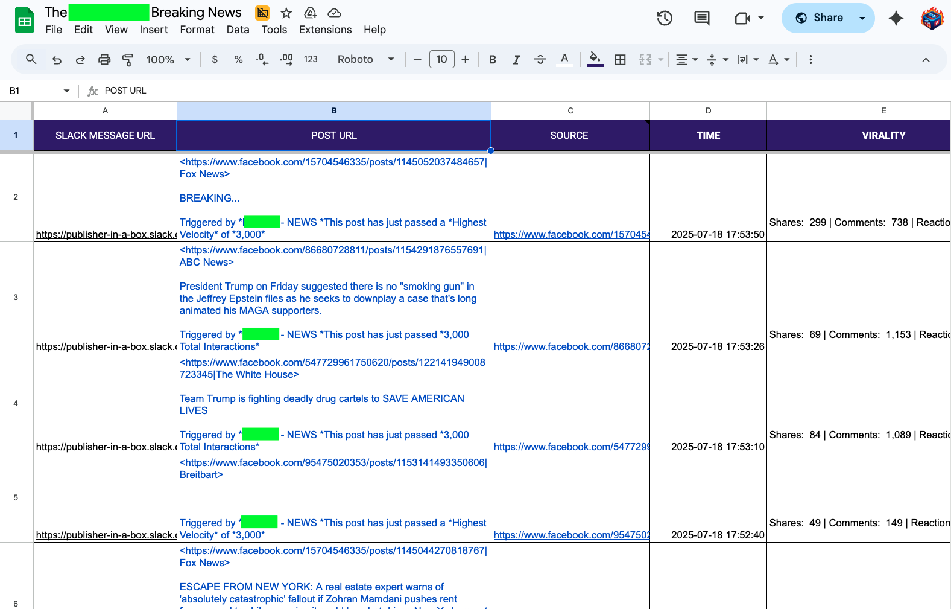Open Gemini sparkle assistant

click(x=896, y=18)
